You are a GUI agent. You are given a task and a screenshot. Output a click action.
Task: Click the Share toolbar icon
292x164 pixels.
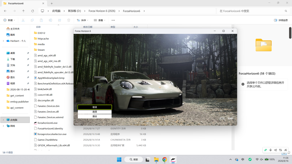pyautogui.click(x=60, y=20)
